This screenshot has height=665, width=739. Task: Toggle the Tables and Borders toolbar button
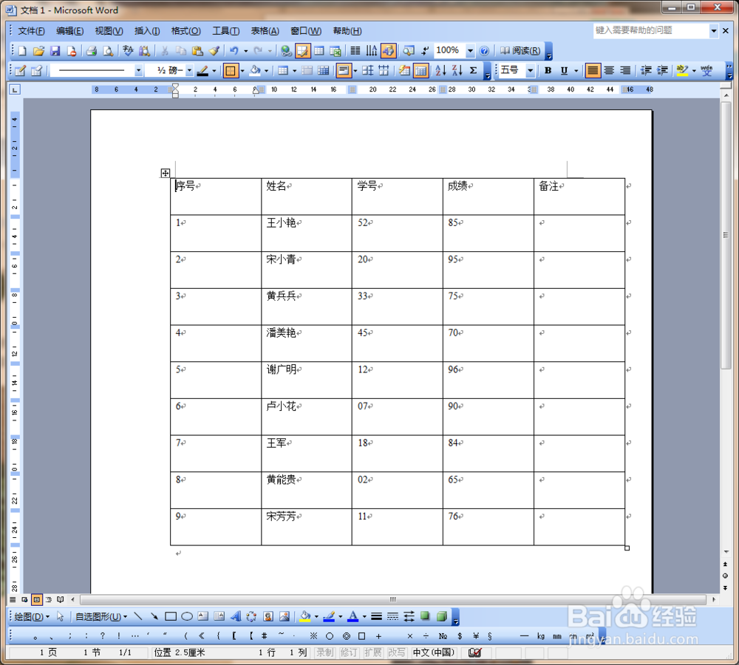click(302, 51)
